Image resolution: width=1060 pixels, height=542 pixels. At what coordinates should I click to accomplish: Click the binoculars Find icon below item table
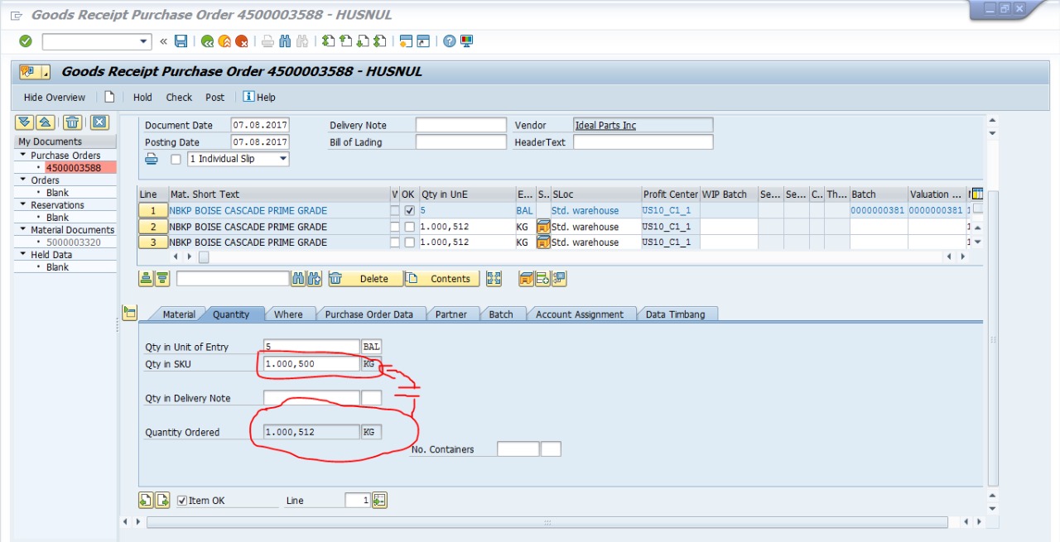pyautogui.click(x=298, y=279)
